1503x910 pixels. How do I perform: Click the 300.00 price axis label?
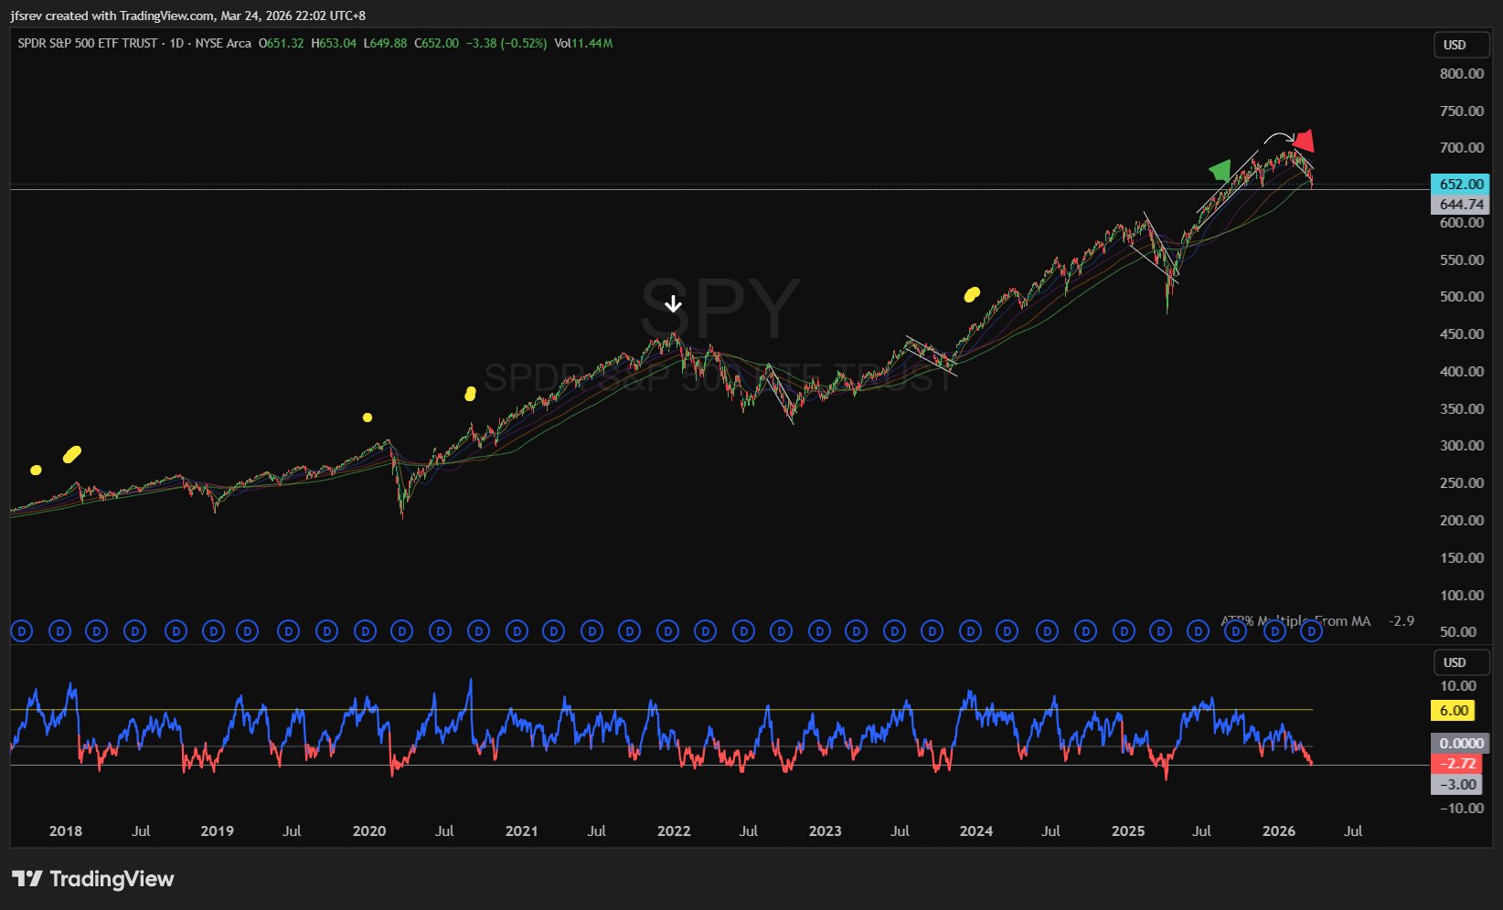pos(1462,445)
